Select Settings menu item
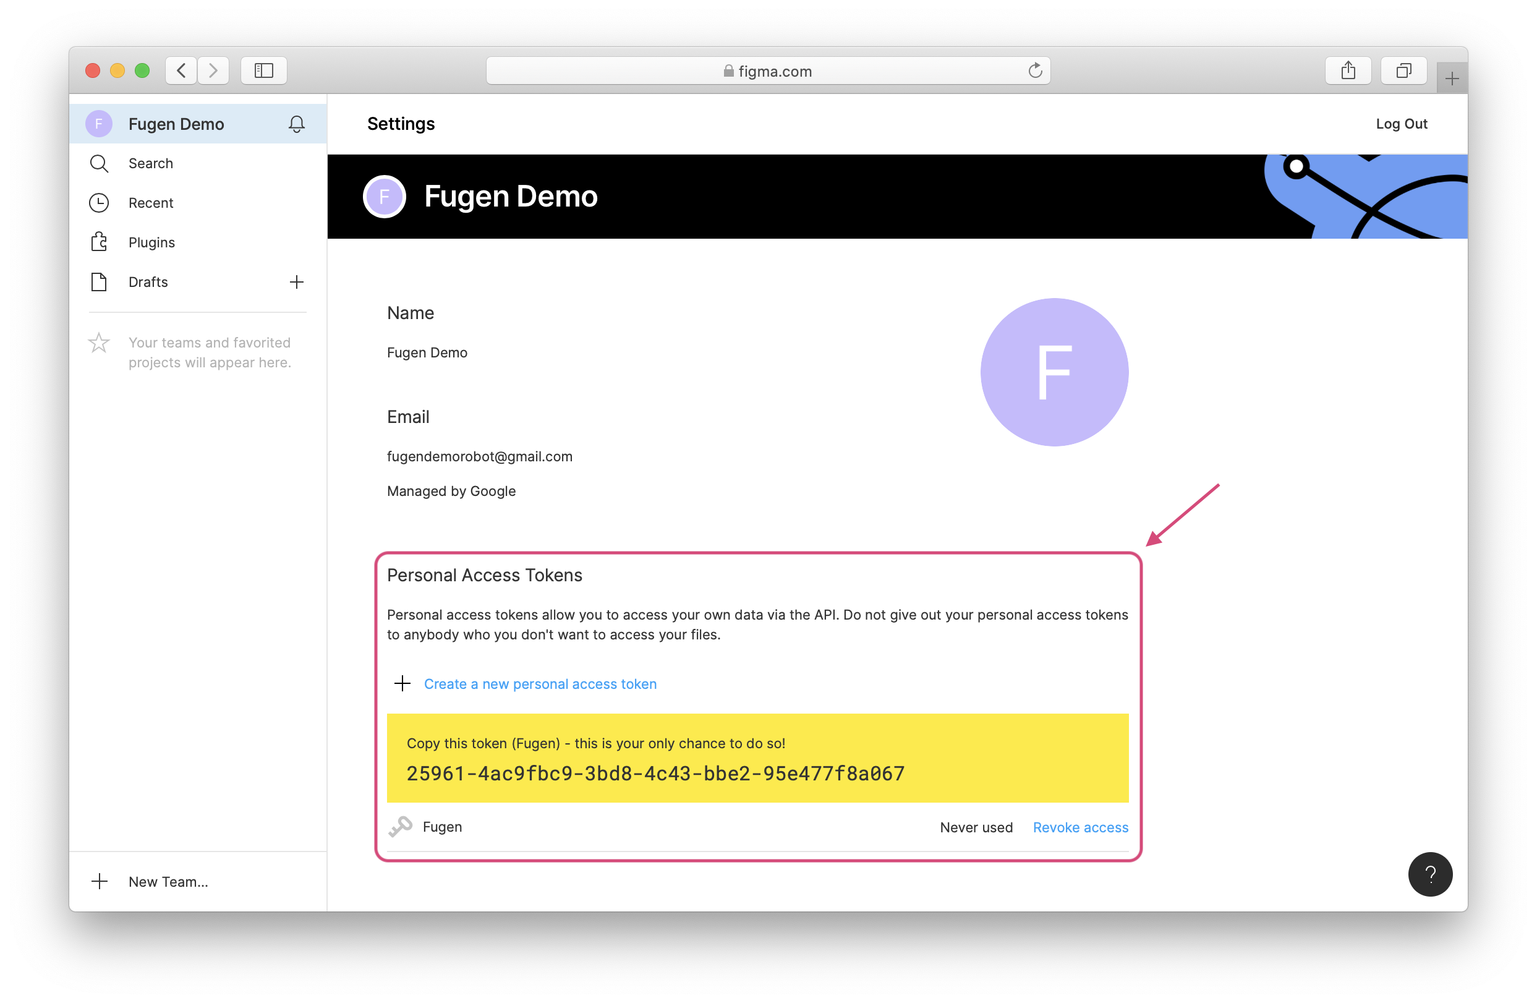The image size is (1537, 1003). pos(402,124)
